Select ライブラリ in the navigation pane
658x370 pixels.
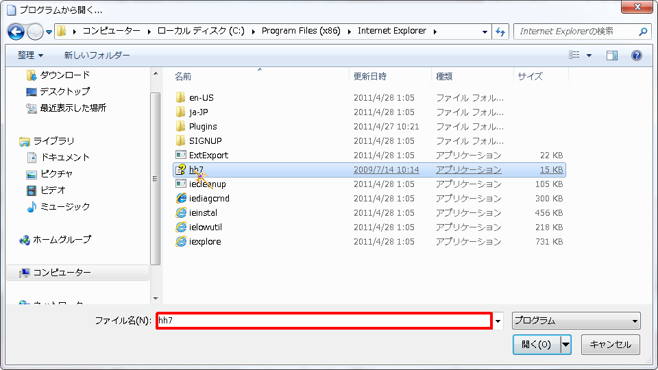[47, 141]
